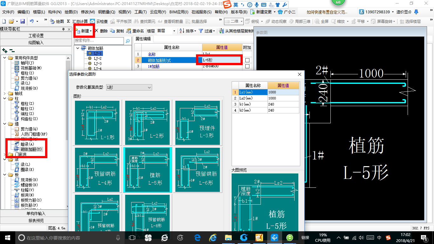Undo the last action
434x244 pixels.
click(x=32, y=21)
